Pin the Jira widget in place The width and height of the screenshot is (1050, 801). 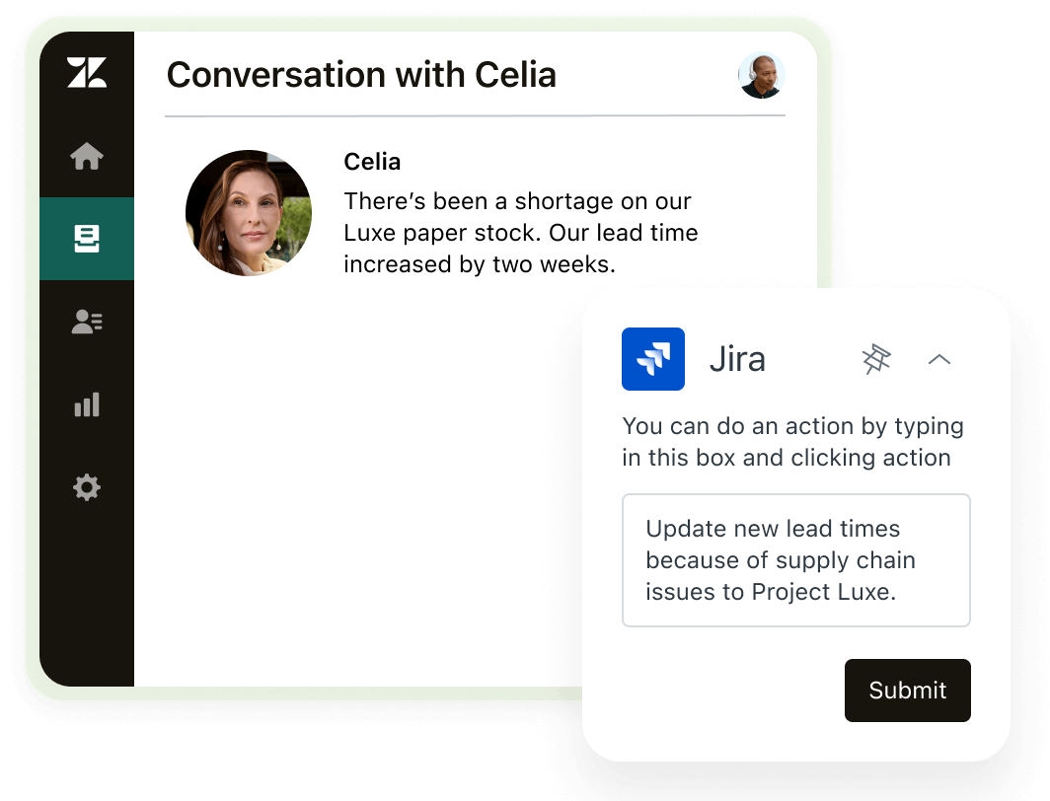click(876, 359)
